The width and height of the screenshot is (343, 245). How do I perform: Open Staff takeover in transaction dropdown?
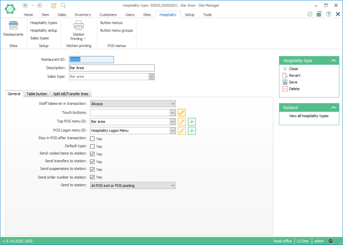(x=173, y=103)
